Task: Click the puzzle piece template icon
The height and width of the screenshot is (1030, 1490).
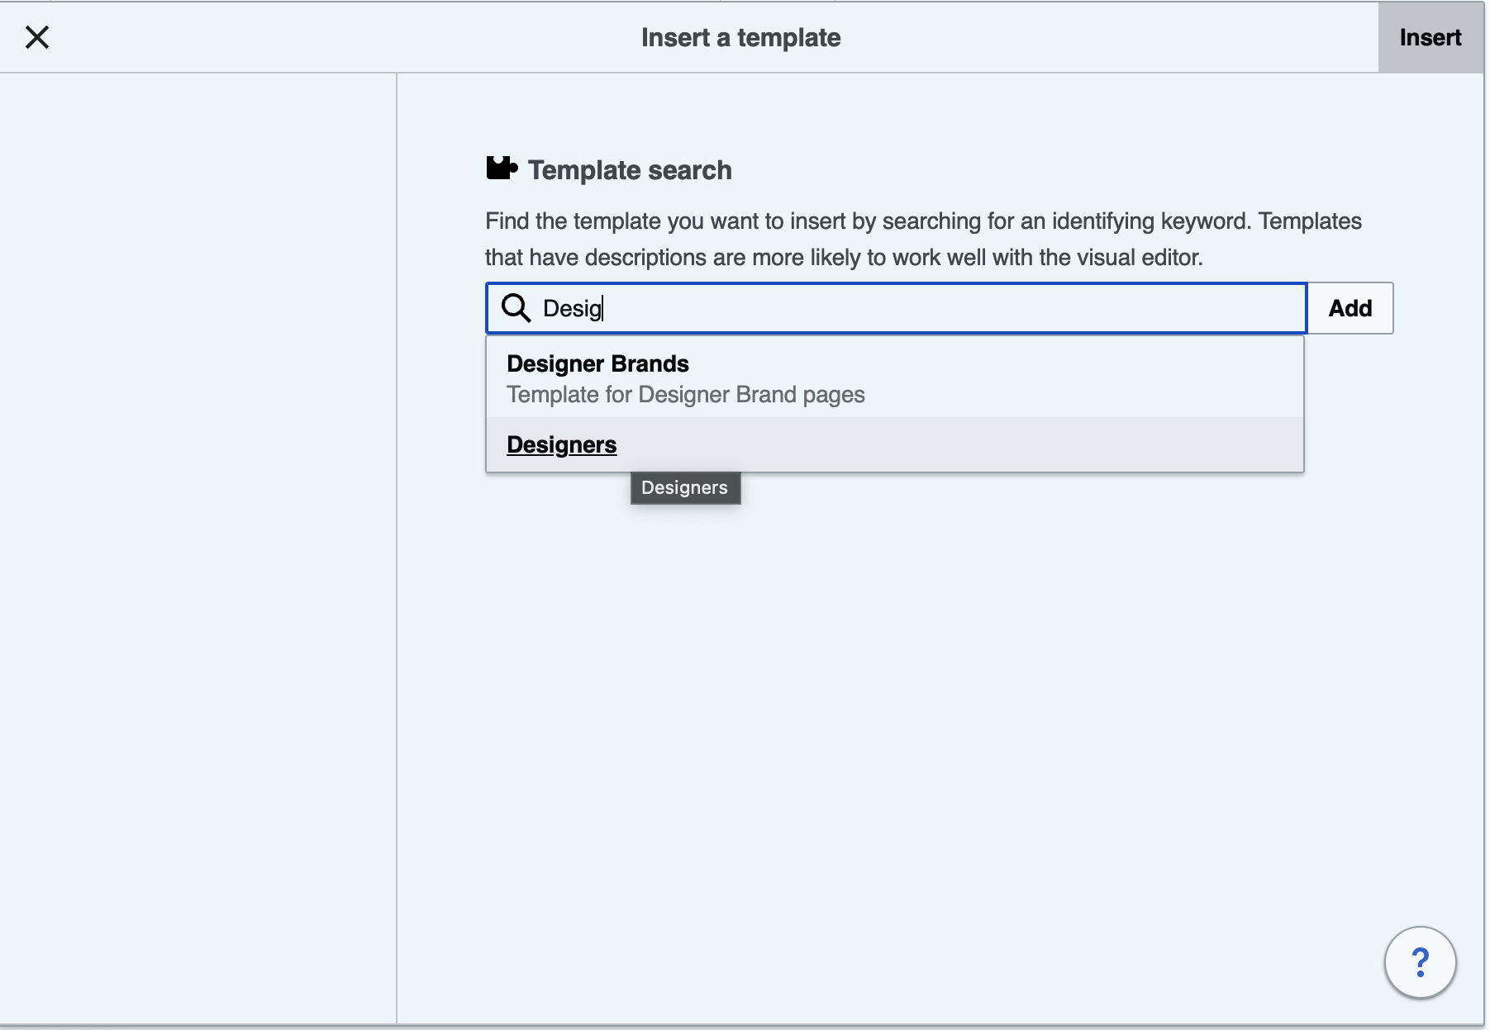Action: 502,169
